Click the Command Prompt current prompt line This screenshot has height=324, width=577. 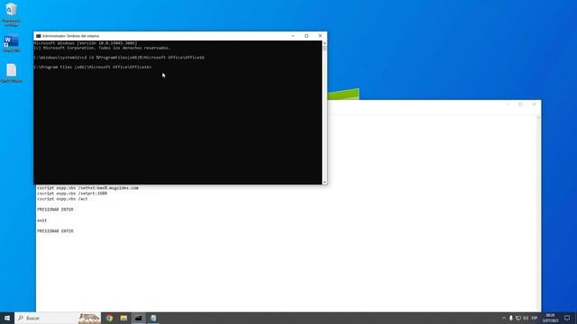tap(92, 67)
